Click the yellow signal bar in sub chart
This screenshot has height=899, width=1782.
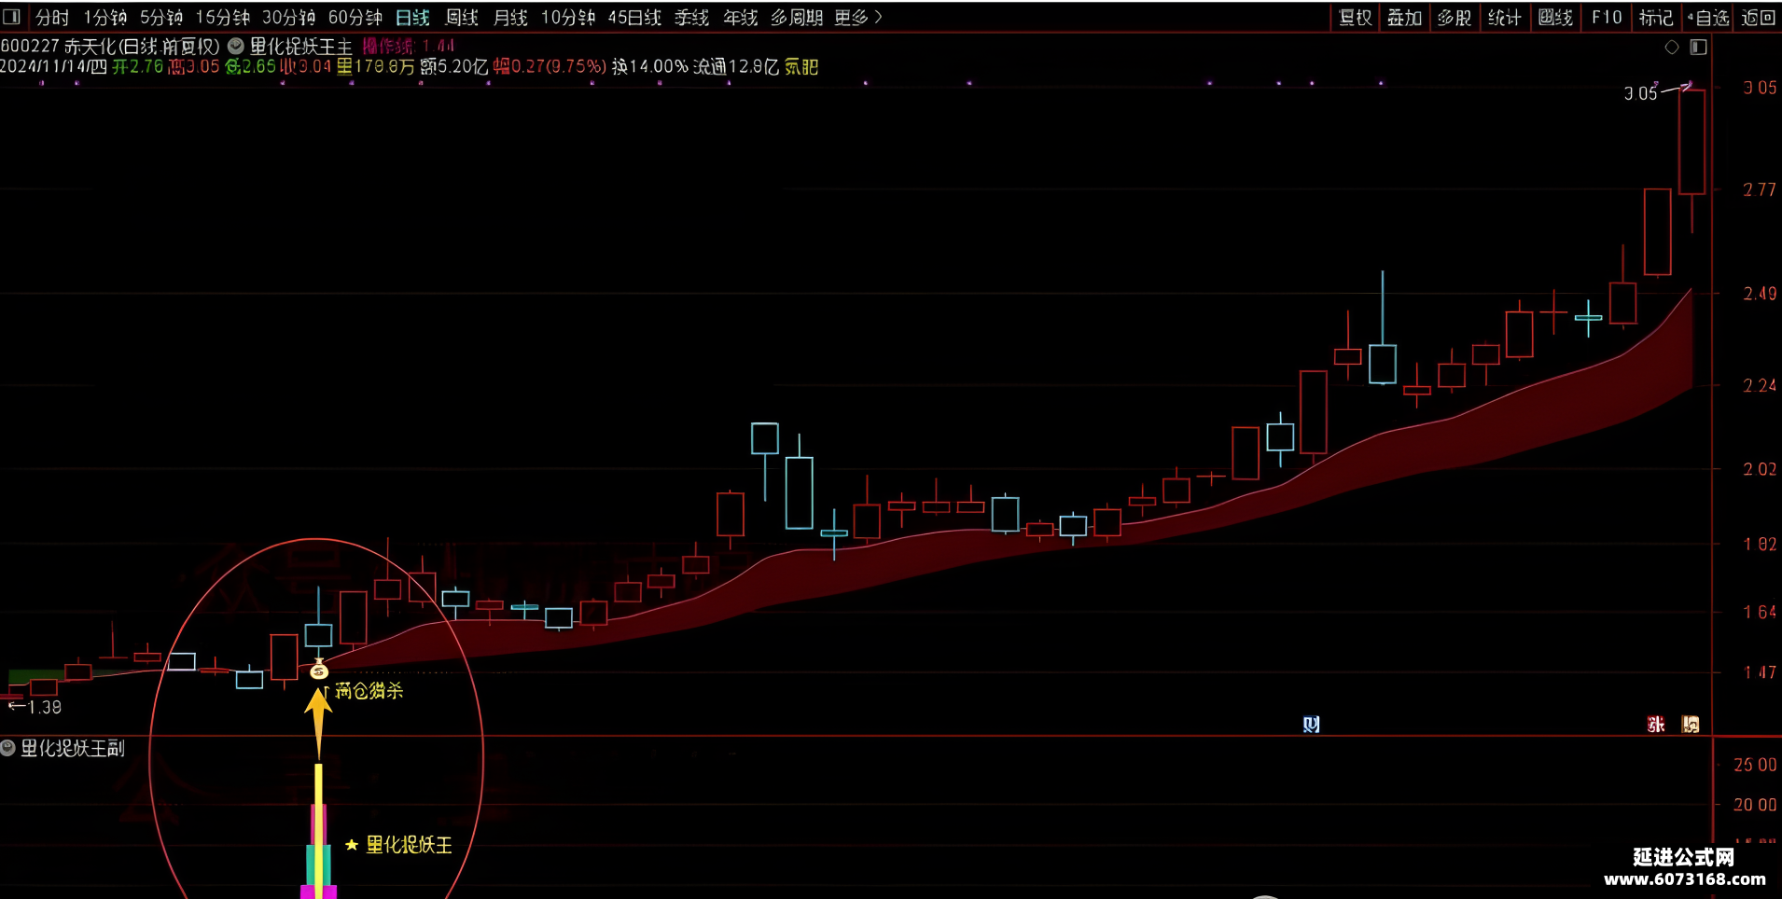[318, 830]
